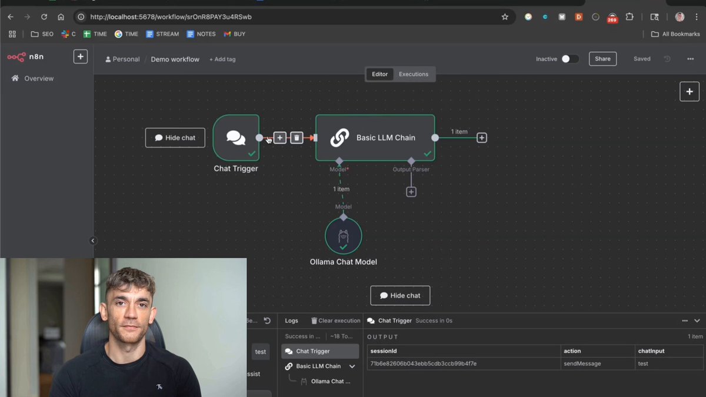Click the sessionId value 71b6e82606b043...

click(x=424, y=363)
